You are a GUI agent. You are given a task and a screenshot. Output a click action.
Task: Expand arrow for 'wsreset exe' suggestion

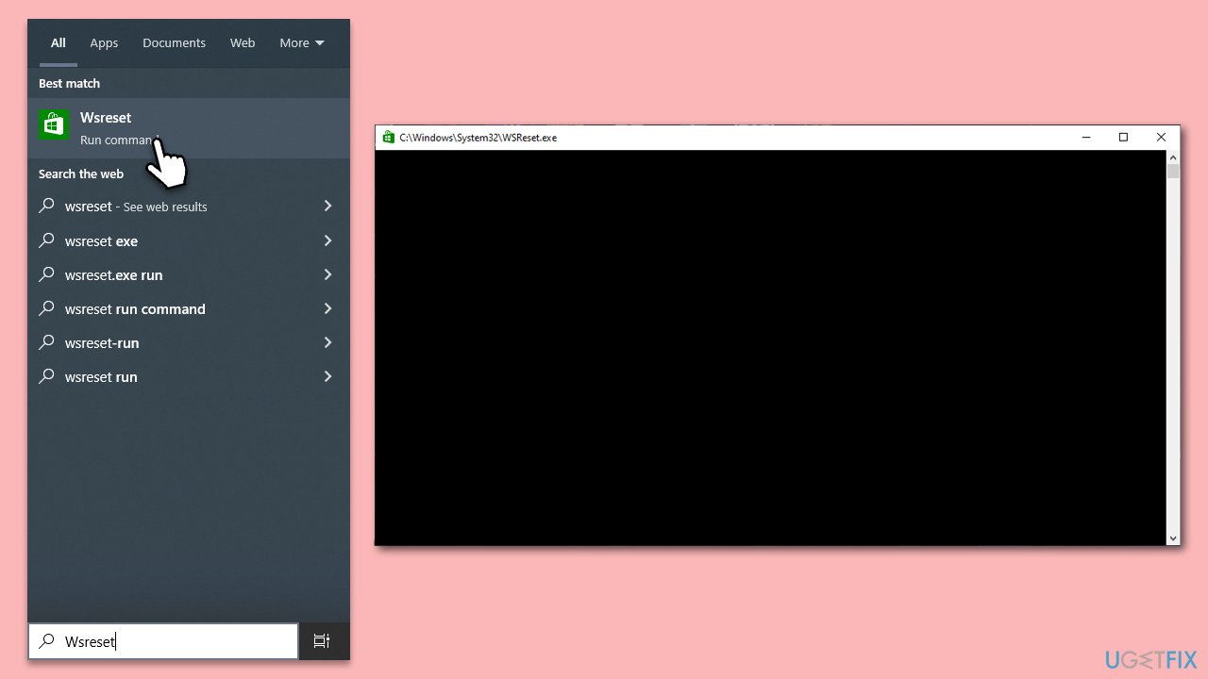tap(327, 240)
